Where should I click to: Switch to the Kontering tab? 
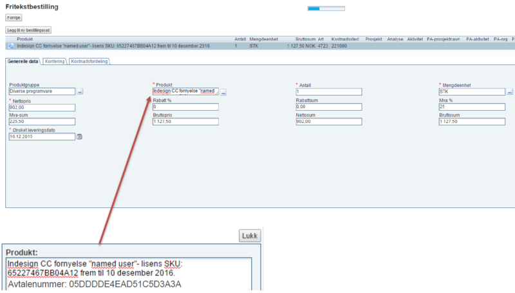point(55,61)
